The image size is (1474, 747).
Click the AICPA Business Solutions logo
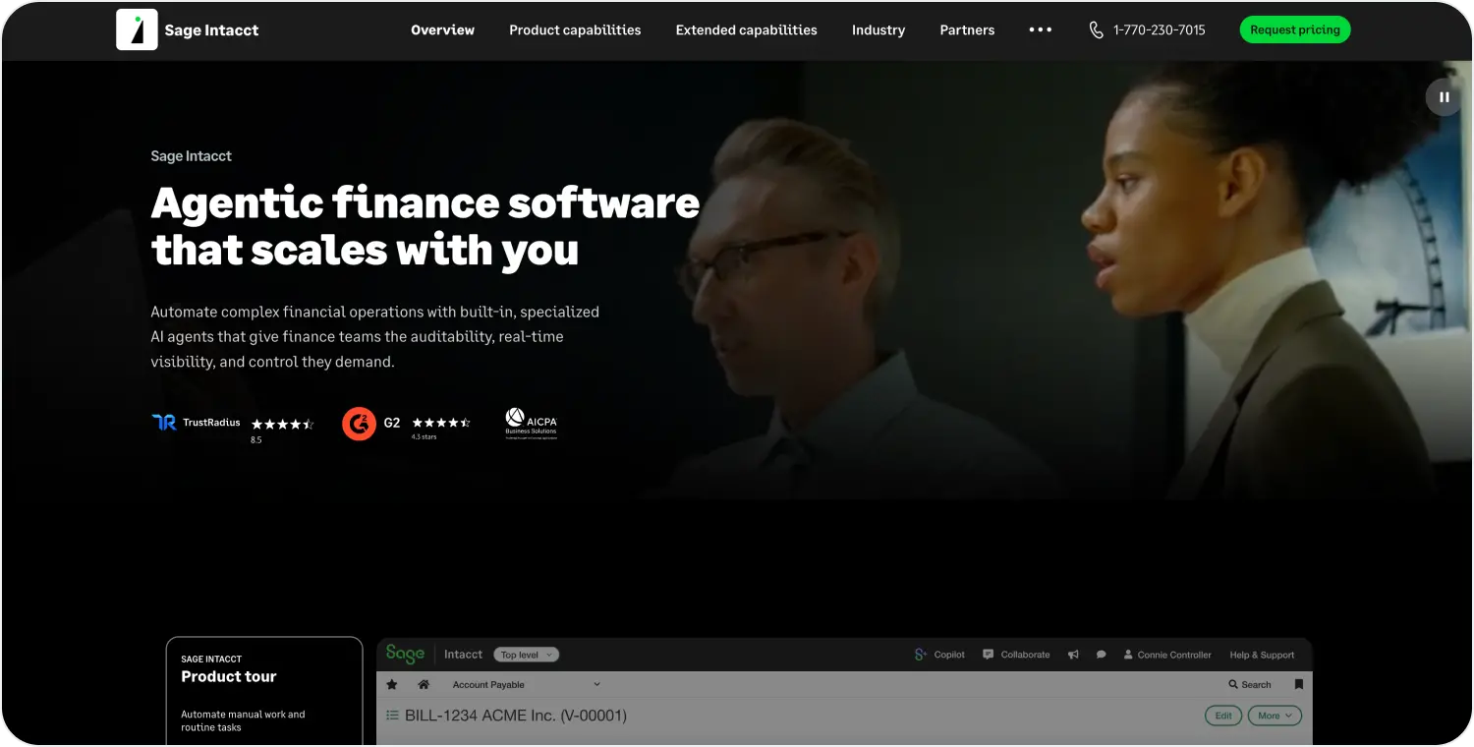[531, 424]
